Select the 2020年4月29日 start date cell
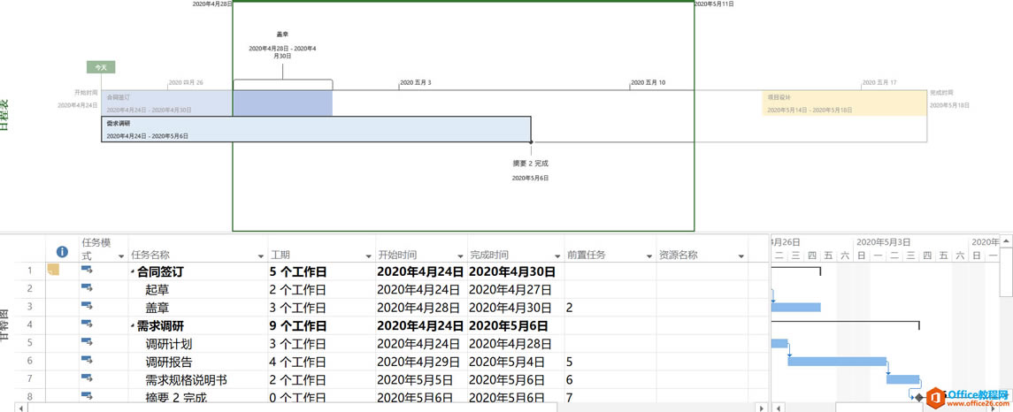This screenshot has height=412, width=1013. point(421,362)
